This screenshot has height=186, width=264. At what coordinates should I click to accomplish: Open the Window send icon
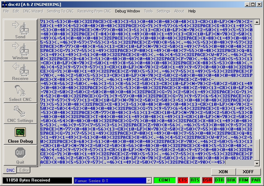click(20, 49)
